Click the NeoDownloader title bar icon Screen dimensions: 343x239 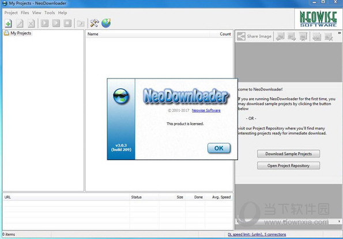click(5, 3)
